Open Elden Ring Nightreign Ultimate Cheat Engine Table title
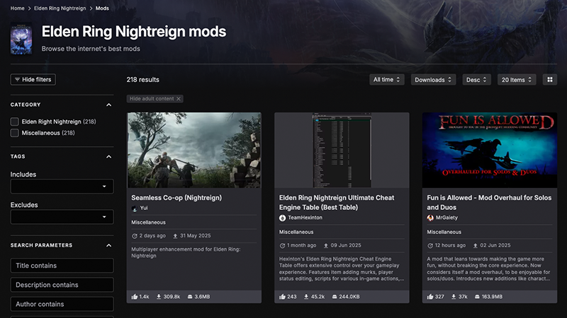Image resolution: width=567 pixels, height=318 pixels. (337, 203)
